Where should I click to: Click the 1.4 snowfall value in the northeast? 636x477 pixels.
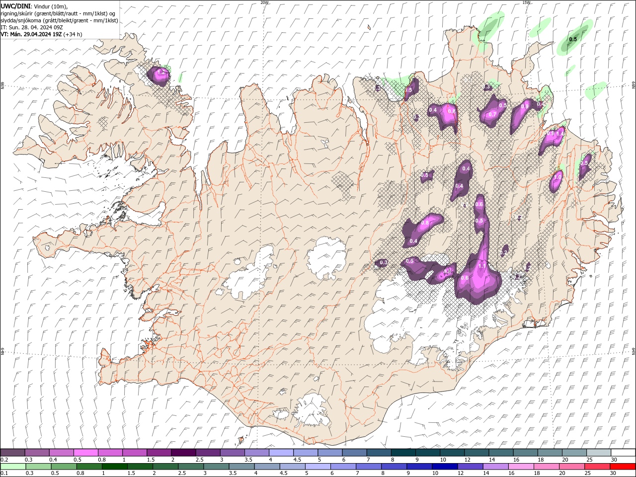pos(560,134)
